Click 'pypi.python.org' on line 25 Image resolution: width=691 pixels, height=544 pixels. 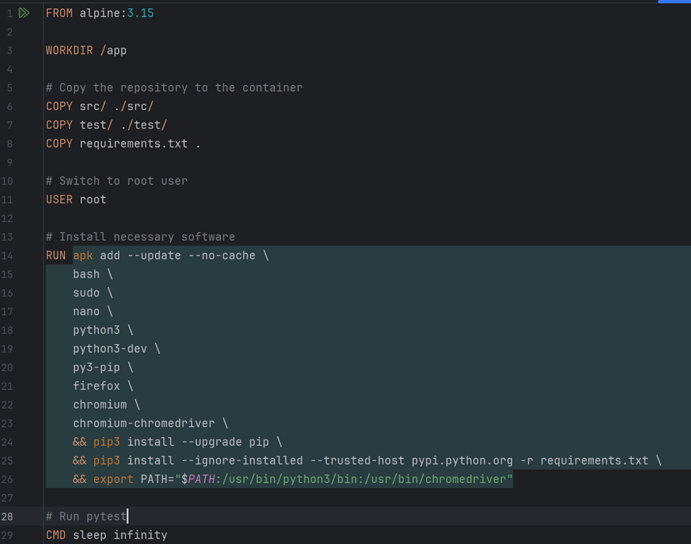462,461
